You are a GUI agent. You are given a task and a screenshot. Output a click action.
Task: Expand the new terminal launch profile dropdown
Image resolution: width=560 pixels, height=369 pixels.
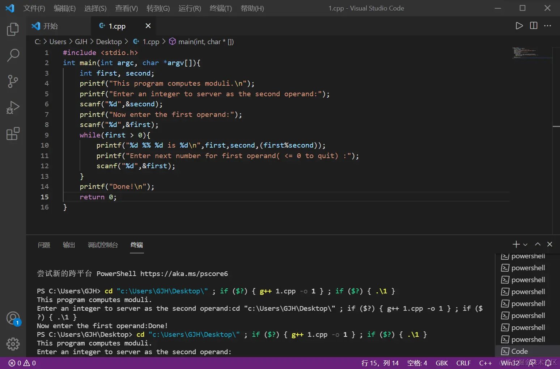[525, 245]
